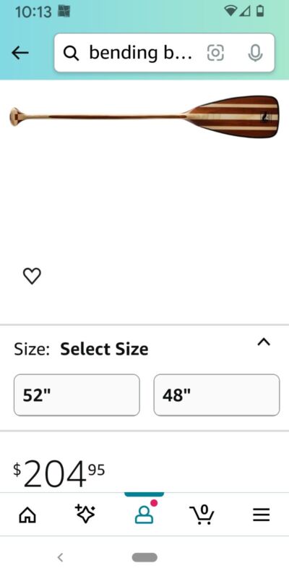Viewport: 289px width, 579px height.
Task: Tap the magnifying glass search icon
Action: (71, 53)
